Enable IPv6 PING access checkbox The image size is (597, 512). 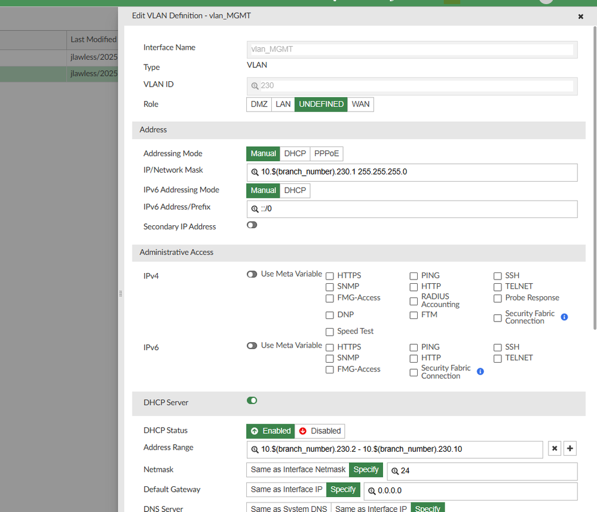point(414,348)
